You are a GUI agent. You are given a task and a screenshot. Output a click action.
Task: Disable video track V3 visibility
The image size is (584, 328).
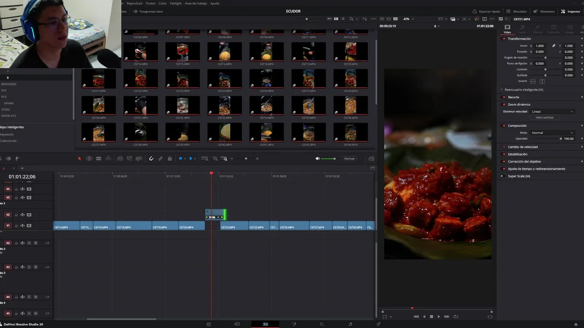pyautogui.click(x=29, y=198)
